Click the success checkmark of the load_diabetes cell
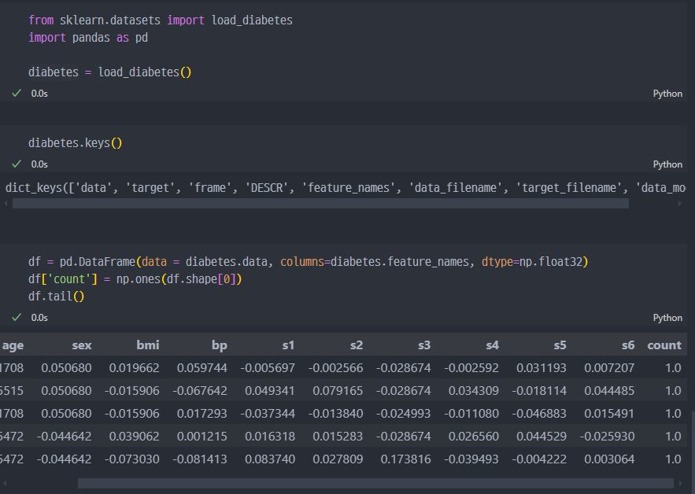The image size is (695, 494). [17, 93]
